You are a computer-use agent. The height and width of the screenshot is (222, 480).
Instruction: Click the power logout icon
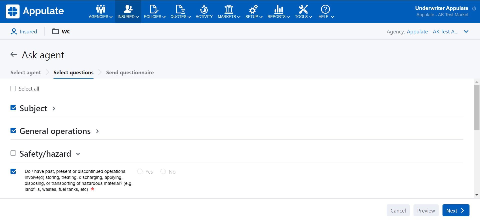click(x=474, y=8)
